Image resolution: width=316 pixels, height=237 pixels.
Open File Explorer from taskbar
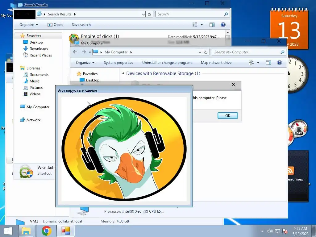(x=26, y=231)
